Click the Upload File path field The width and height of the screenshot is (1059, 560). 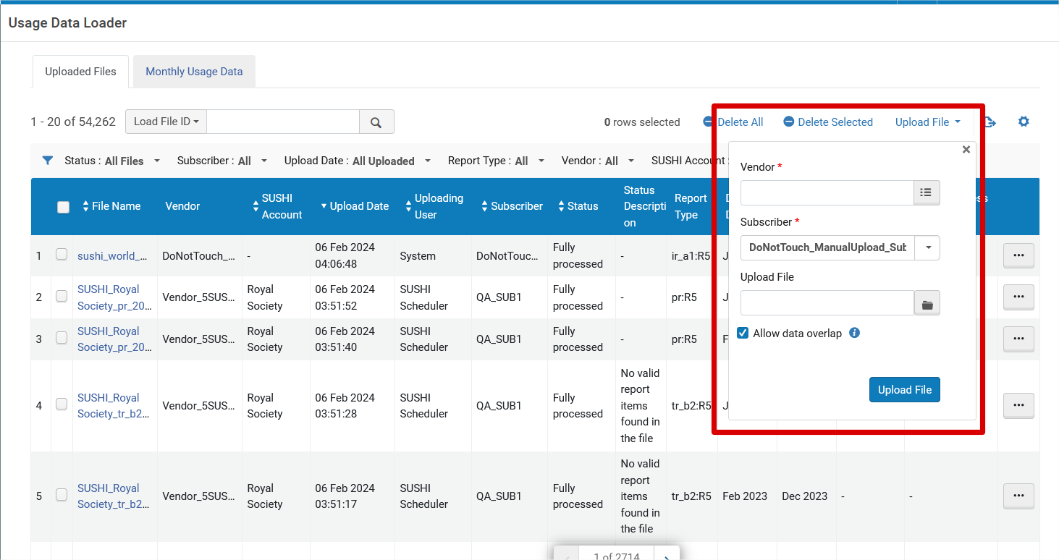(827, 303)
